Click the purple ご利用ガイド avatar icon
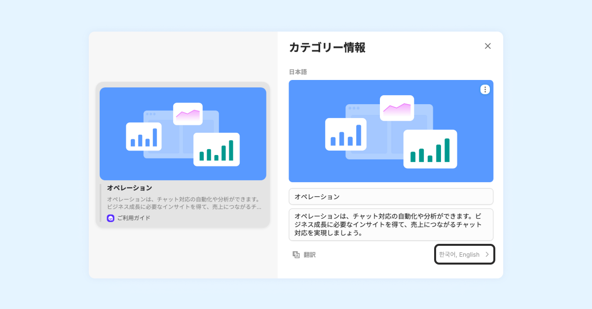The width and height of the screenshot is (592, 309). click(111, 218)
